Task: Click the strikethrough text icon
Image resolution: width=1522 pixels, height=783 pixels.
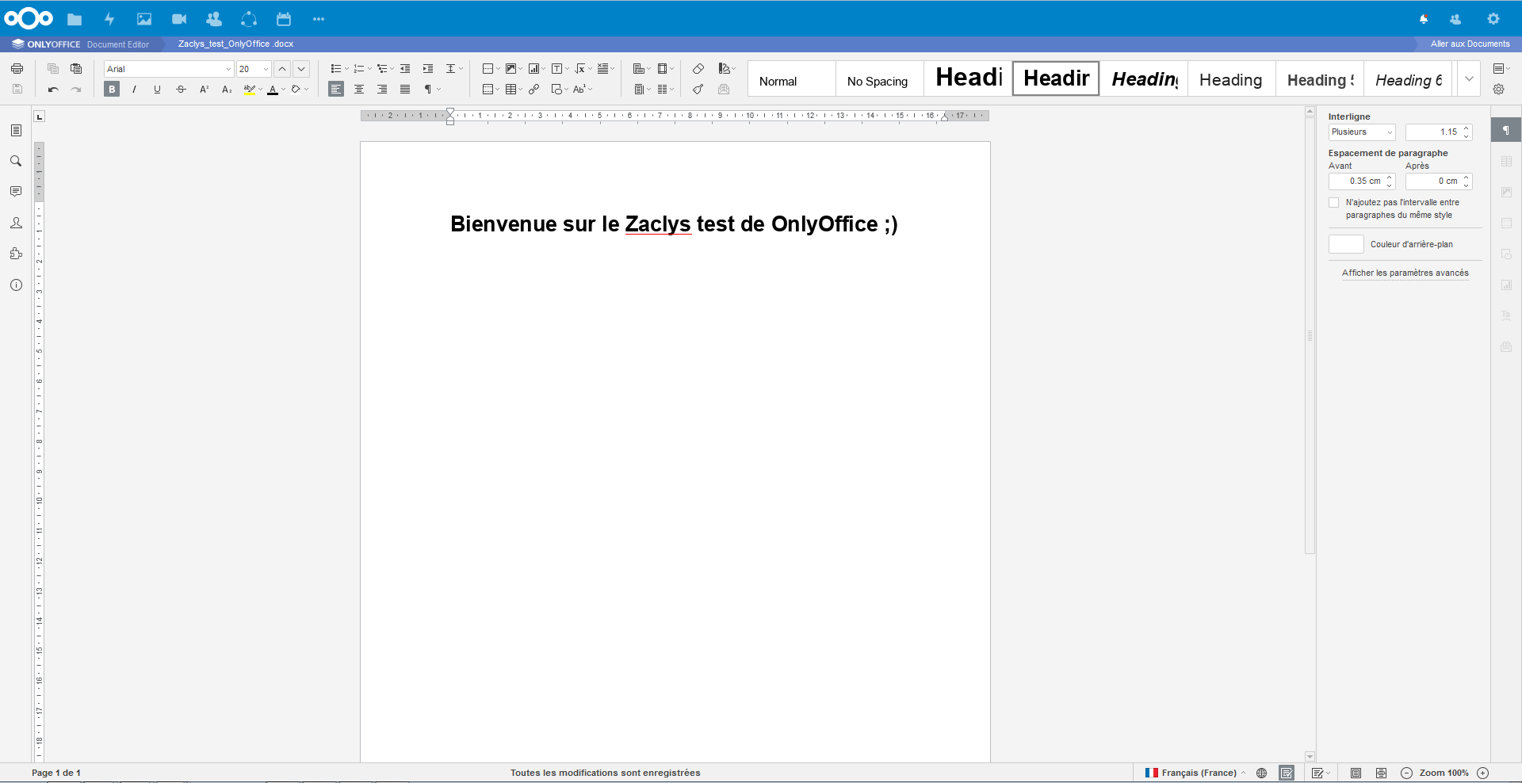Action: tap(181, 90)
